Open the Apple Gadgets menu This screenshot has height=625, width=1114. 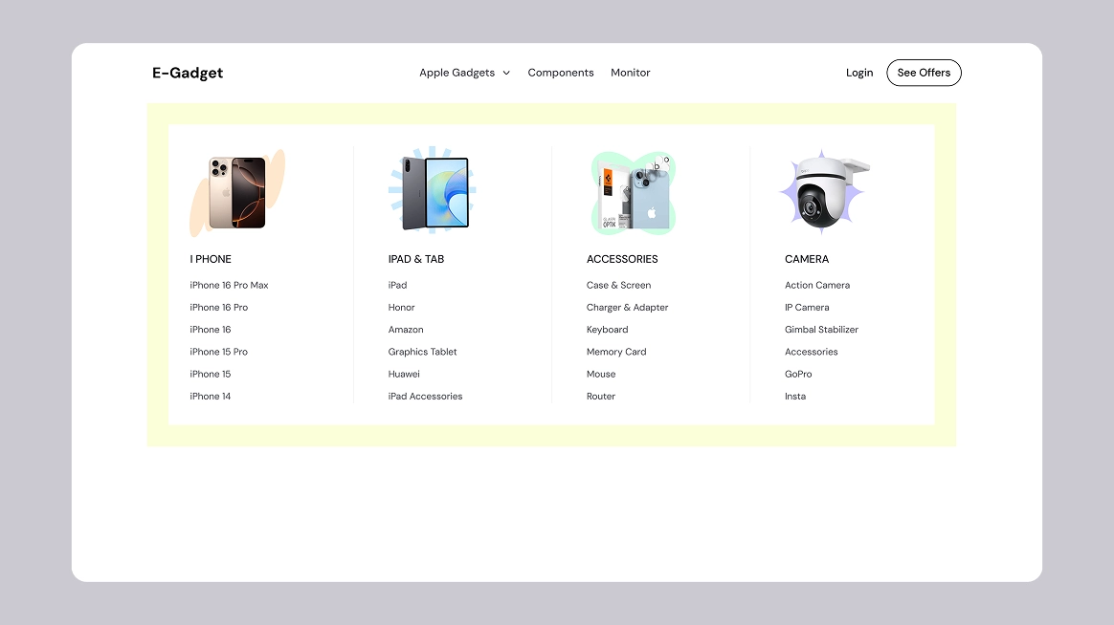point(457,73)
